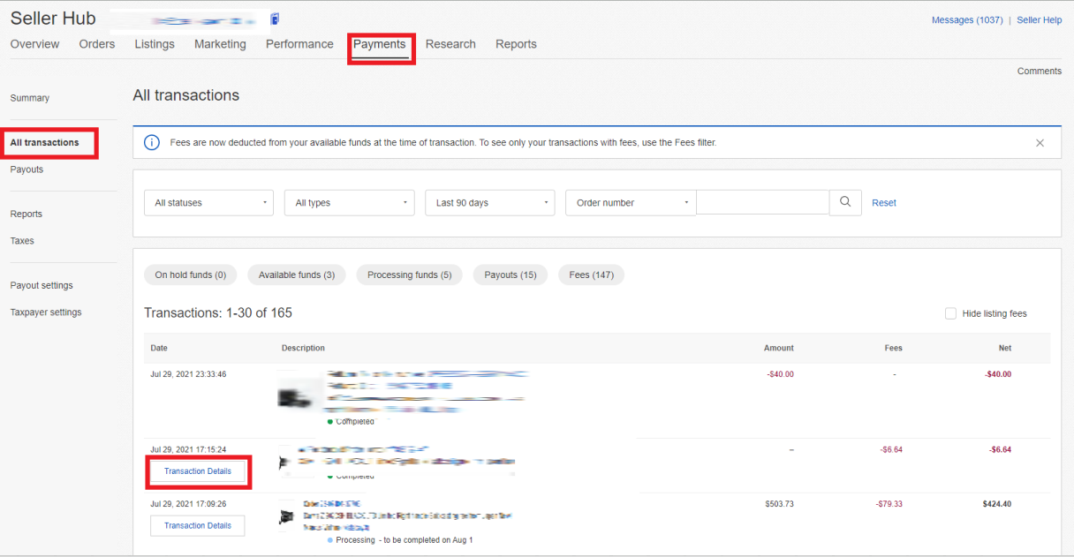Image resolution: width=1074 pixels, height=557 pixels.
Task: Click the copy icon beside the seller username
Action: [x=275, y=19]
